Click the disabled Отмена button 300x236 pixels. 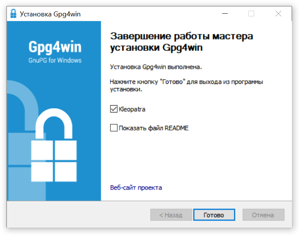tap(263, 215)
